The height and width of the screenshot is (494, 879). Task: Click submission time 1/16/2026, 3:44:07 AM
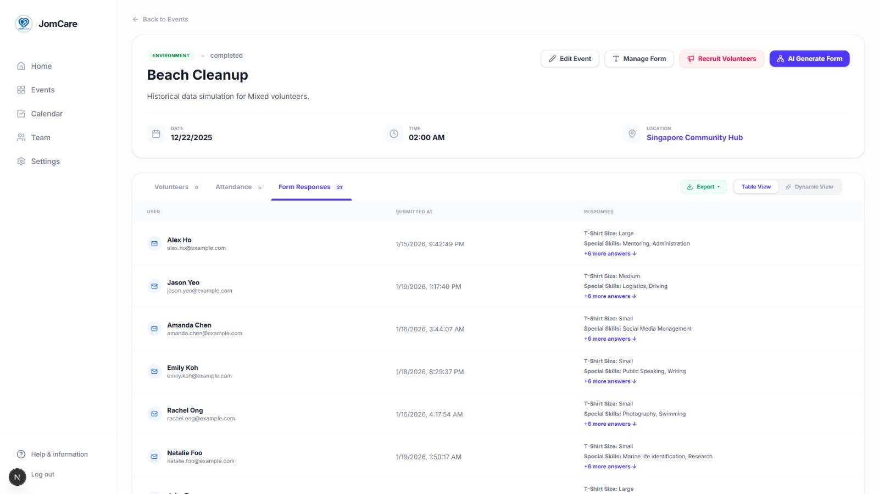(x=430, y=329)
